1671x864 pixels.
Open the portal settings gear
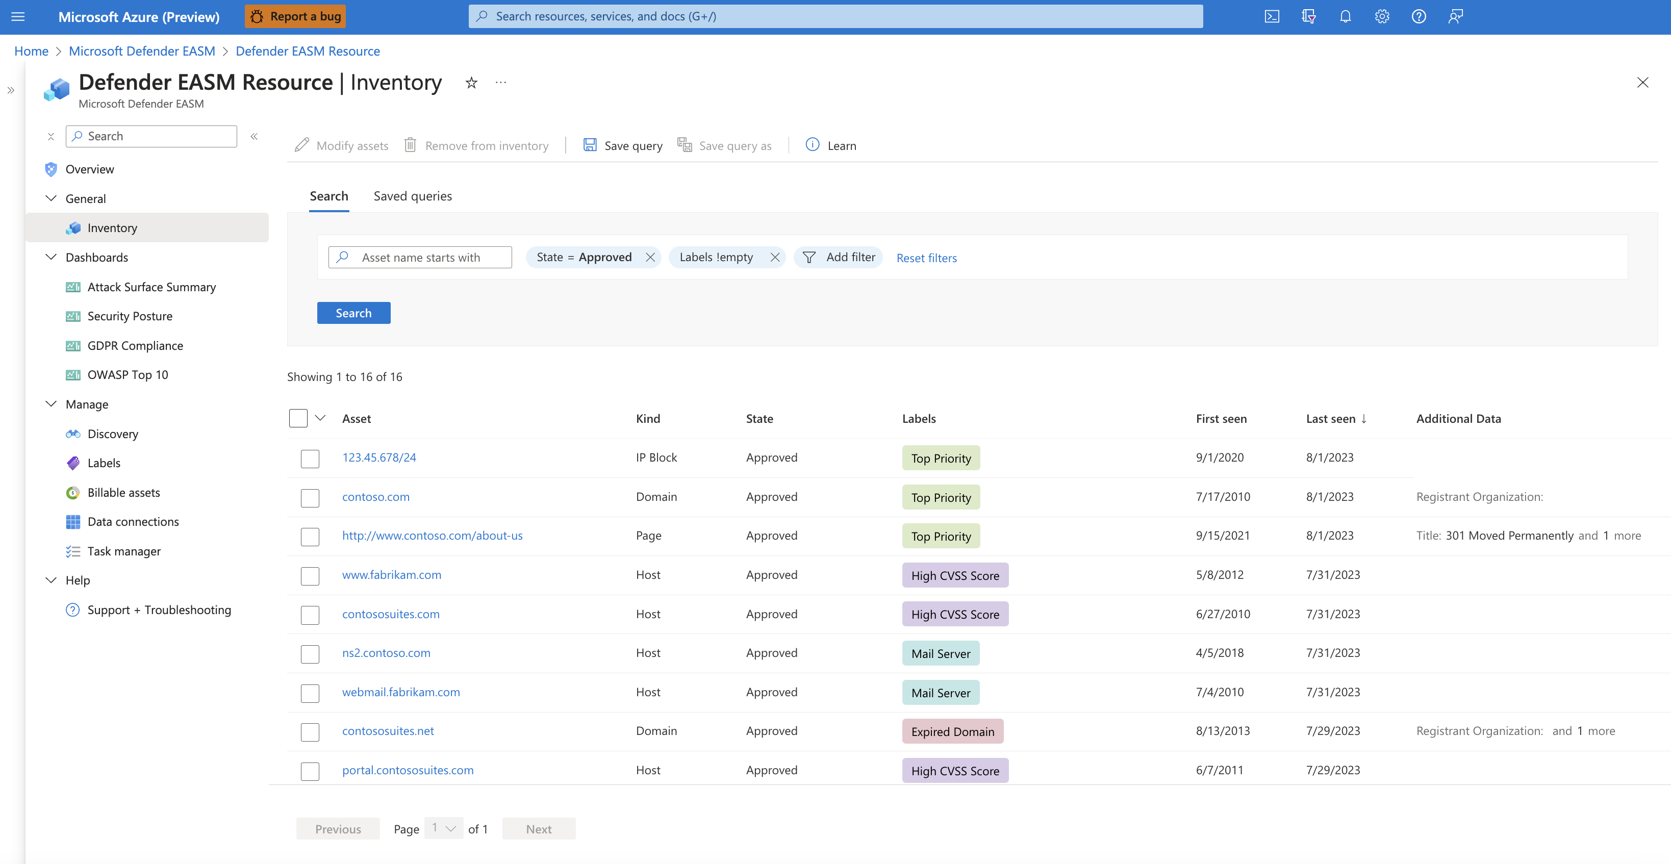click(1381, 16)
